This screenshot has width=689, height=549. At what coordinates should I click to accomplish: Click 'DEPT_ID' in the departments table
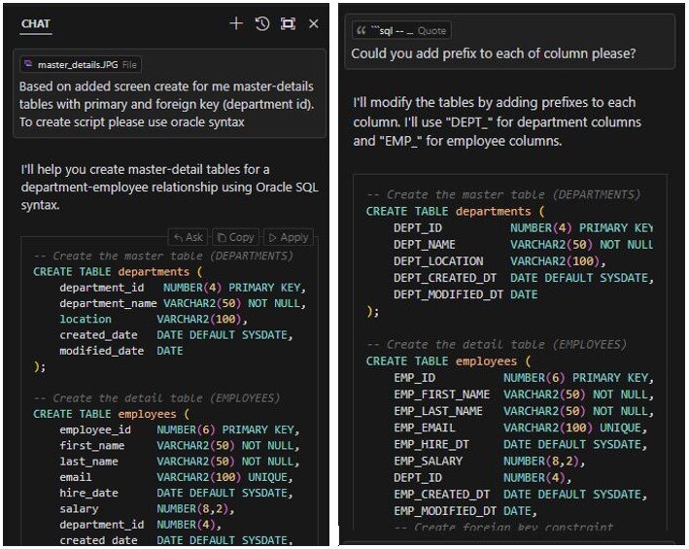coord(418,228)
